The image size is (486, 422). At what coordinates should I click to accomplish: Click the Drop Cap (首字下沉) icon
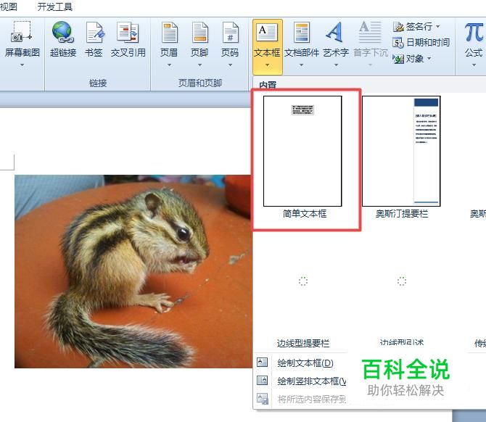click(x=370, y=32)
